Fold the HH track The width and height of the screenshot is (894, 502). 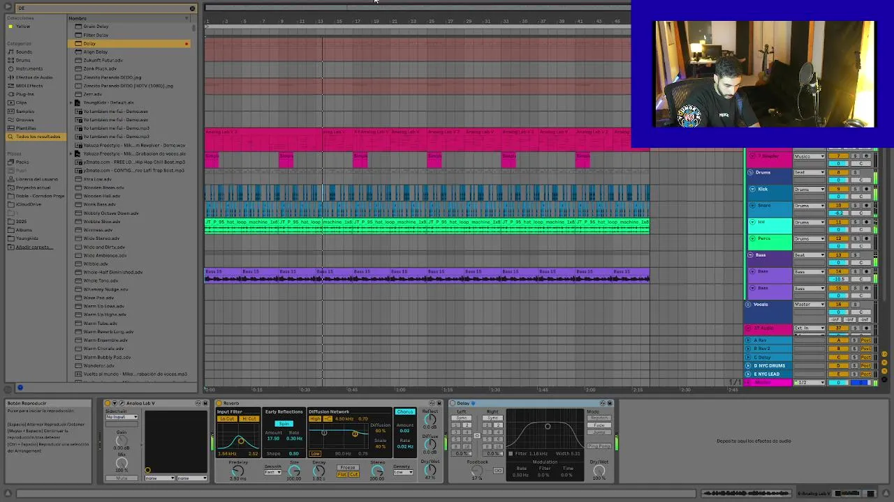pos(753,222)
